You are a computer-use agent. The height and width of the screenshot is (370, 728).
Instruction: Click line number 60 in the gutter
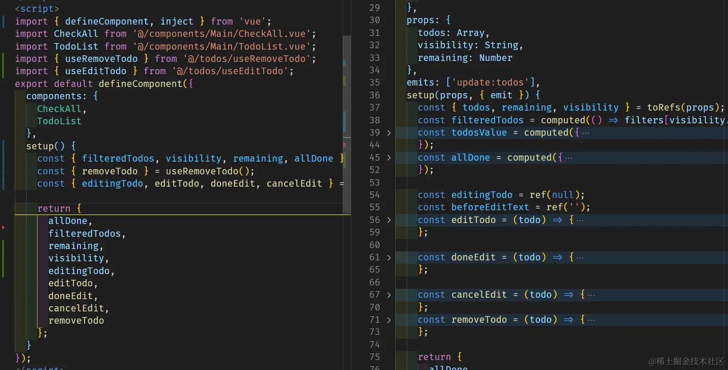click(x=374, y=245)
